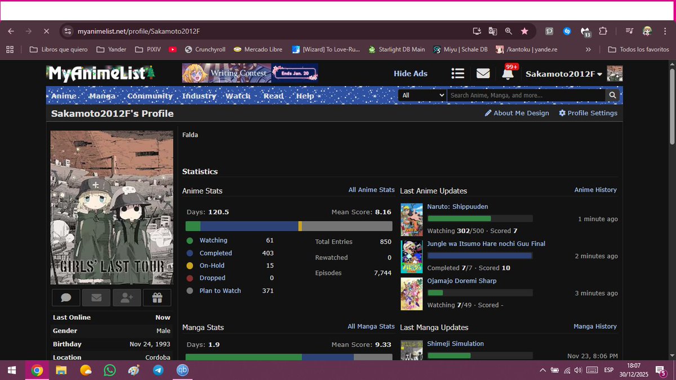Open the Manga navigation menu

point(102,96)
